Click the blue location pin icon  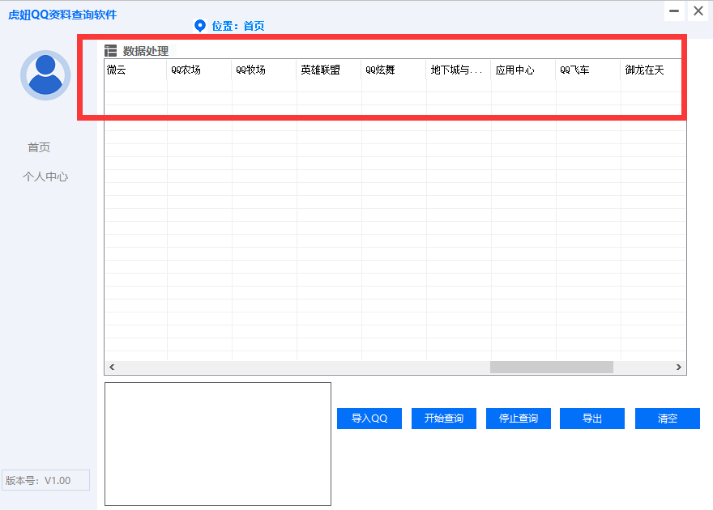pyautogui.click(x=199, y=26)
